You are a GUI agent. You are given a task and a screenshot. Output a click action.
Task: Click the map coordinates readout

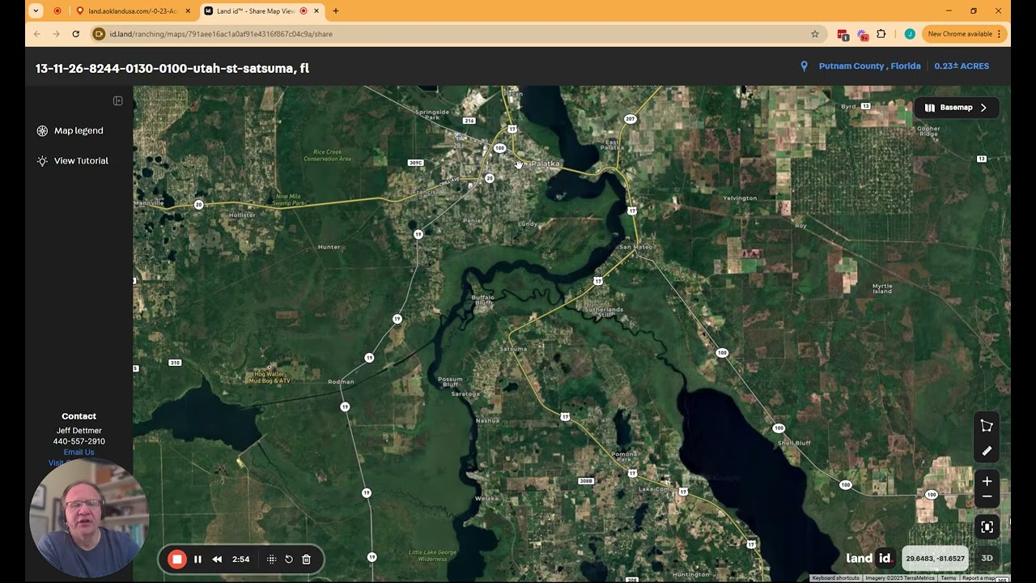click(x=935, y=559)
